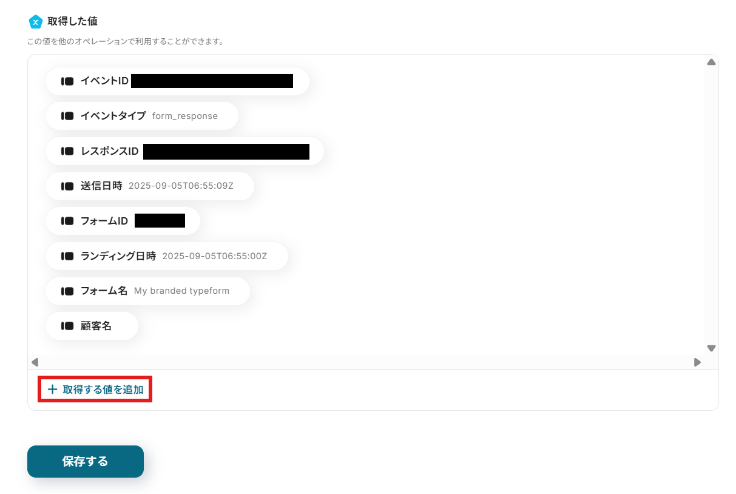Screen dimensions: 736x494
Task: Click the tag icon on イベントタイプ chip
Action: pyautogui.click(x=67, y=116)
